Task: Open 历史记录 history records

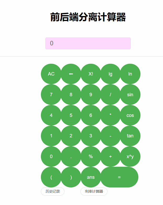Action: (x=53, y=191)
